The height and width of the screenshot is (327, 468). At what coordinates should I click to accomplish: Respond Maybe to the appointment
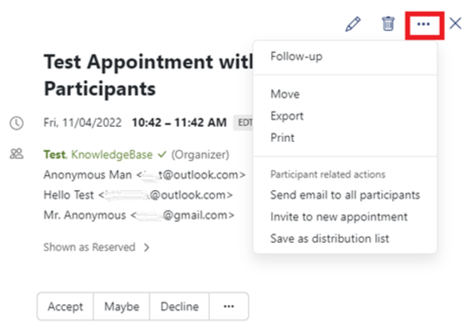click(121, 306)
